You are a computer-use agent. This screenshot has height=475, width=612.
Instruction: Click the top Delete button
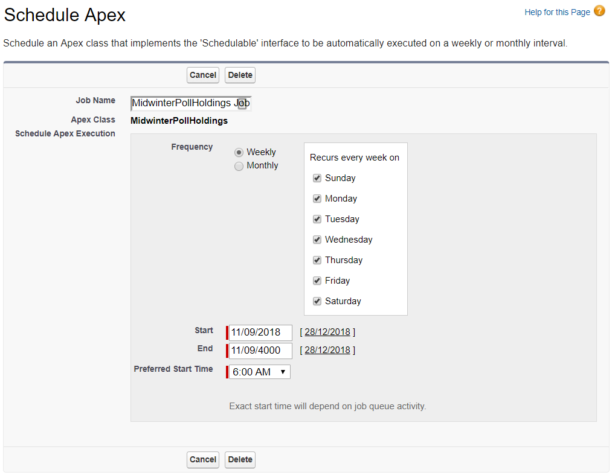pyautogui.click(x=240, y=75)
